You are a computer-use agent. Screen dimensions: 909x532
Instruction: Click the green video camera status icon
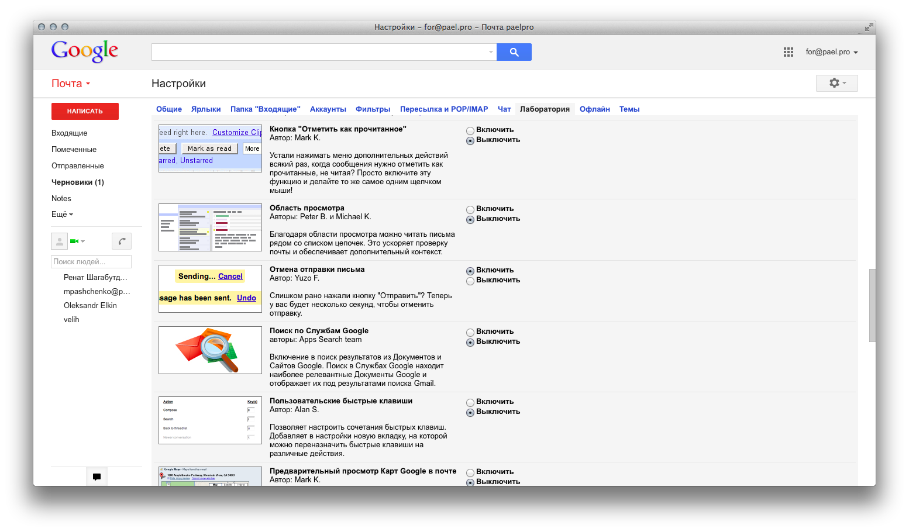[74, 241]
